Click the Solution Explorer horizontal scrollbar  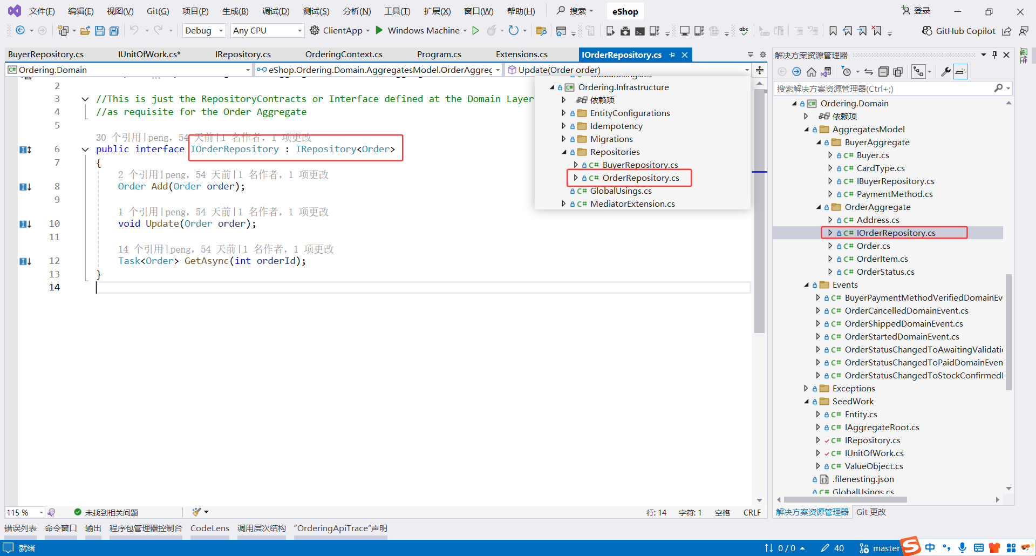point(845,500)
